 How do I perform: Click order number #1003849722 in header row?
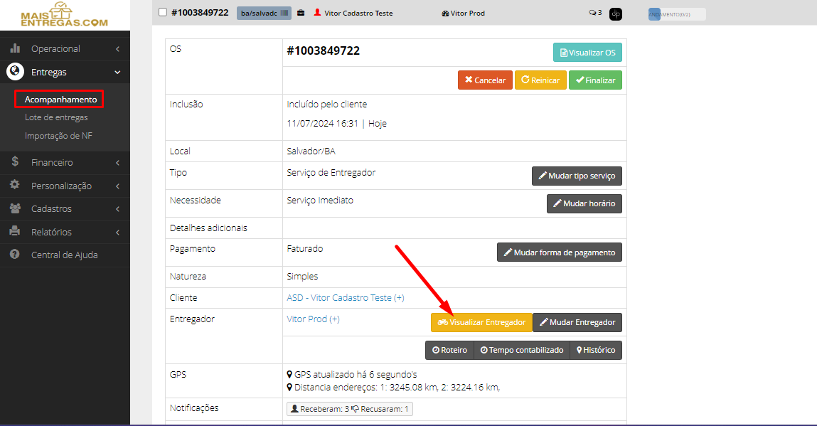(200, 13)
